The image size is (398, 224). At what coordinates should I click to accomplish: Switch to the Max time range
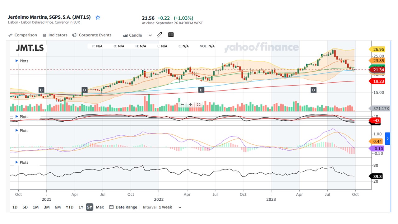pyautogui.click(x=100, y=207)
